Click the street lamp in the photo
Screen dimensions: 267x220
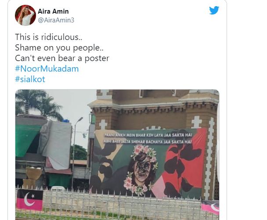click(x=75, y=151)
